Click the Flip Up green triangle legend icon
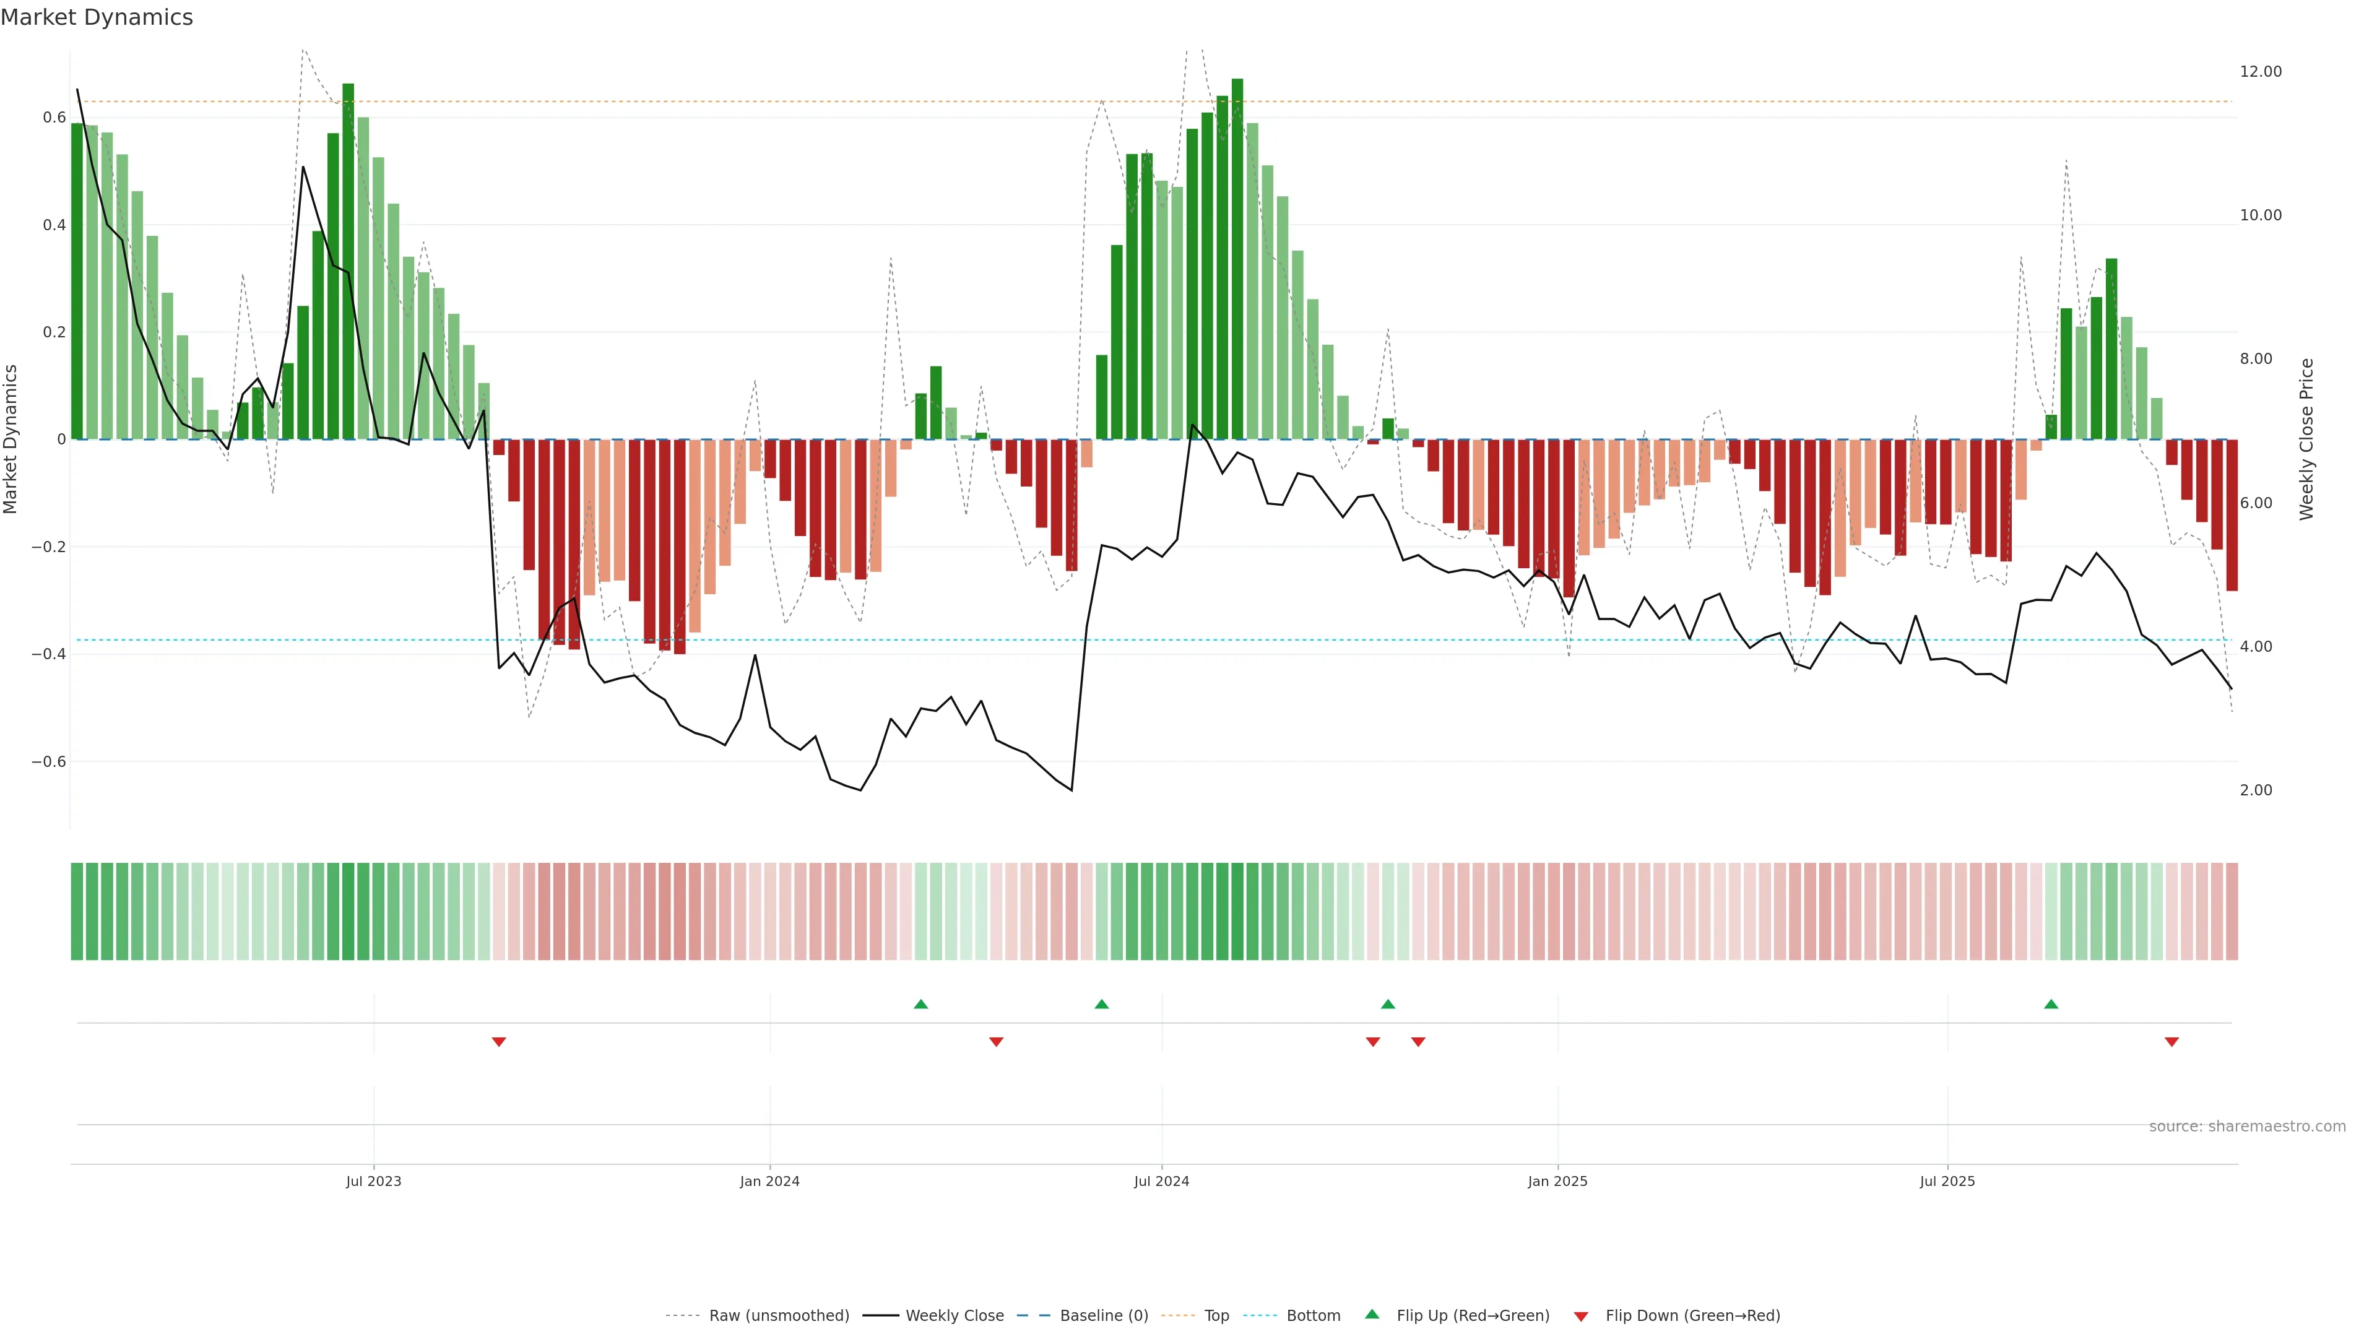This screenshot has height=1337, width=2377. click(1372, 1315)
